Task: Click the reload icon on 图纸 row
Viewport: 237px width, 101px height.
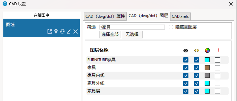Action: (x=62, y=32)
